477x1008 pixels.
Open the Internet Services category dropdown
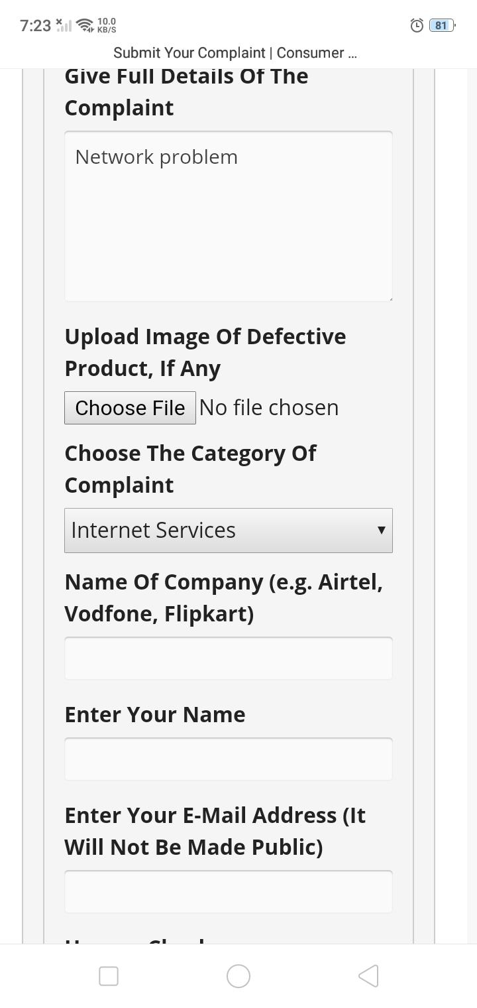coord(219,531)
